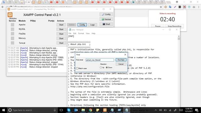Launch the XAMPP Shell
The width and height of the screenshot is (201, 113).
click(106, 24)
